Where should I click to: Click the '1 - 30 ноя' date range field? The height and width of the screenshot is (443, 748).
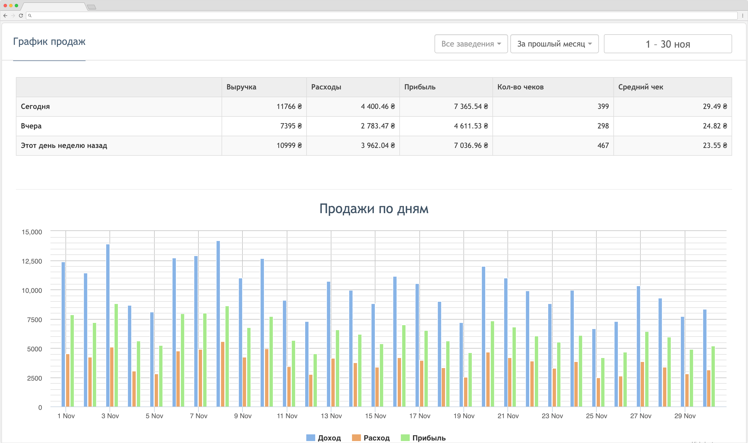point(668,44)
